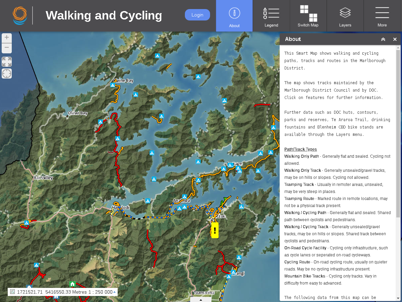Image resolution: width=402 pixels, height=302 pixels.
Task: Click the Path/Track Types heading
Action: pyautogui.click(x=300, y=149)
